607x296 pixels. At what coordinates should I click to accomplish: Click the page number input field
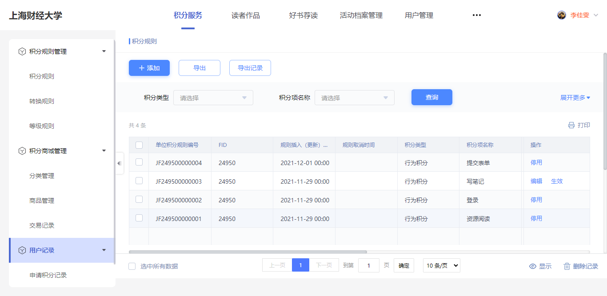[369, 265]
